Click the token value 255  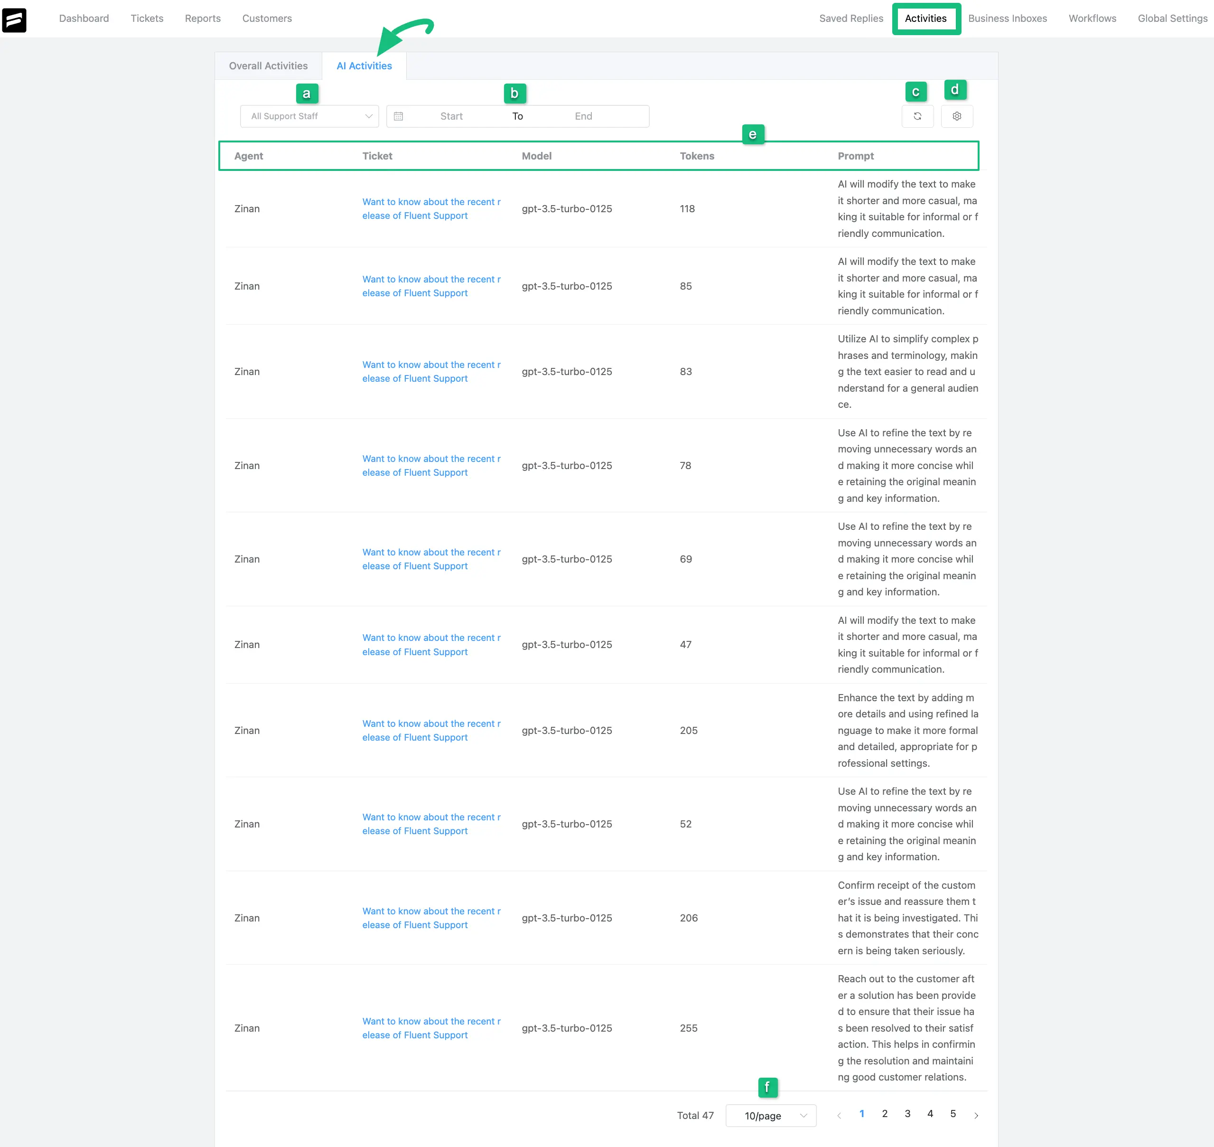click(688, 1028)
